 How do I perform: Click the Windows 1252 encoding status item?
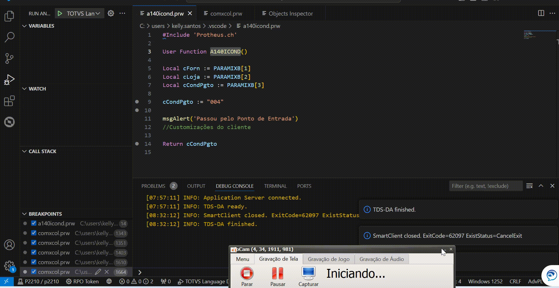(485, 281)
